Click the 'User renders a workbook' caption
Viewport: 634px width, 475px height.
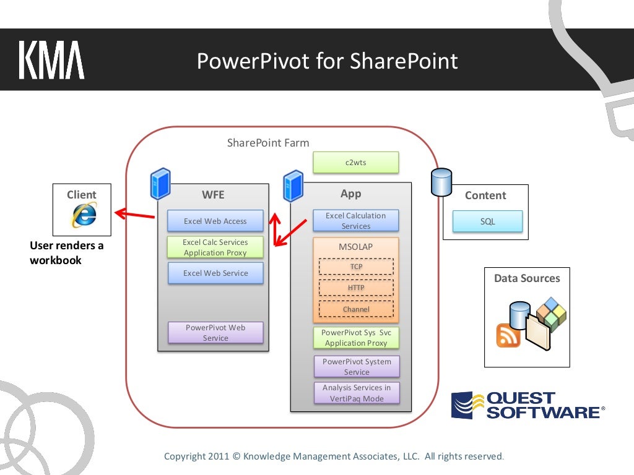[67, 252]
